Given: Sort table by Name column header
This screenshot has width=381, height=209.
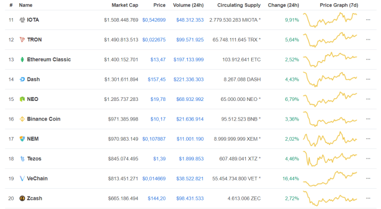Looking at the screenshot, I should (x=26, y=5).
